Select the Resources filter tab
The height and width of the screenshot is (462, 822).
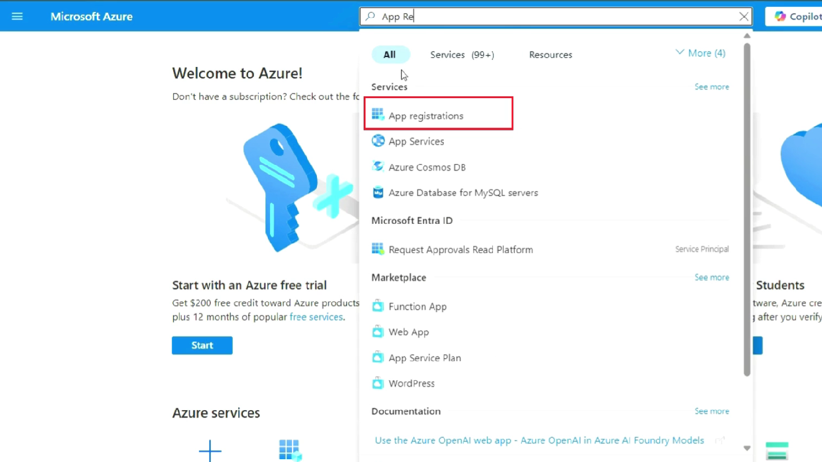tap(551, 54)
